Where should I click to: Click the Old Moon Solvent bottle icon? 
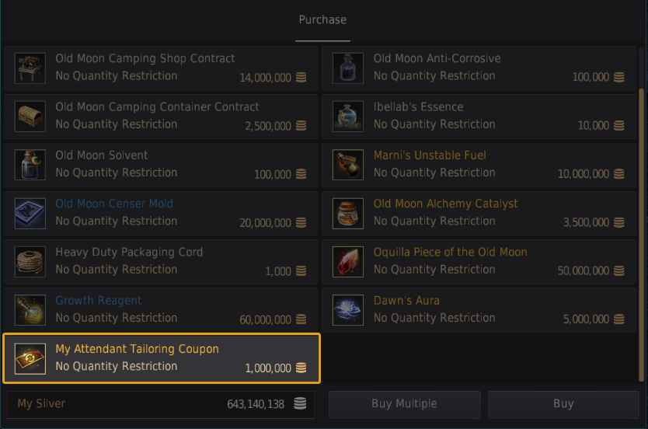point(30,165)
